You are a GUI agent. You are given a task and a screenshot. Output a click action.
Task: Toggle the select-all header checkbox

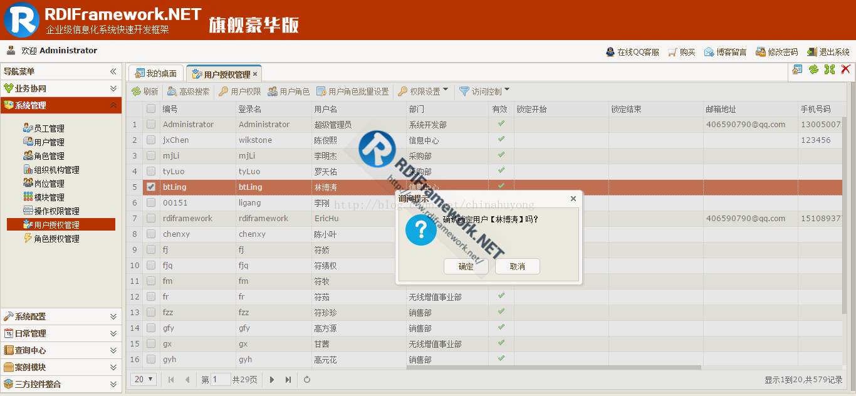[151, 108]
